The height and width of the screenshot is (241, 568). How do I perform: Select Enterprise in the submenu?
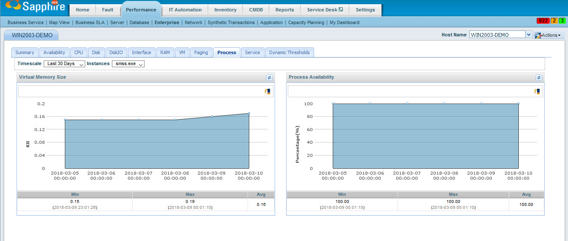(x=167, y=22)
